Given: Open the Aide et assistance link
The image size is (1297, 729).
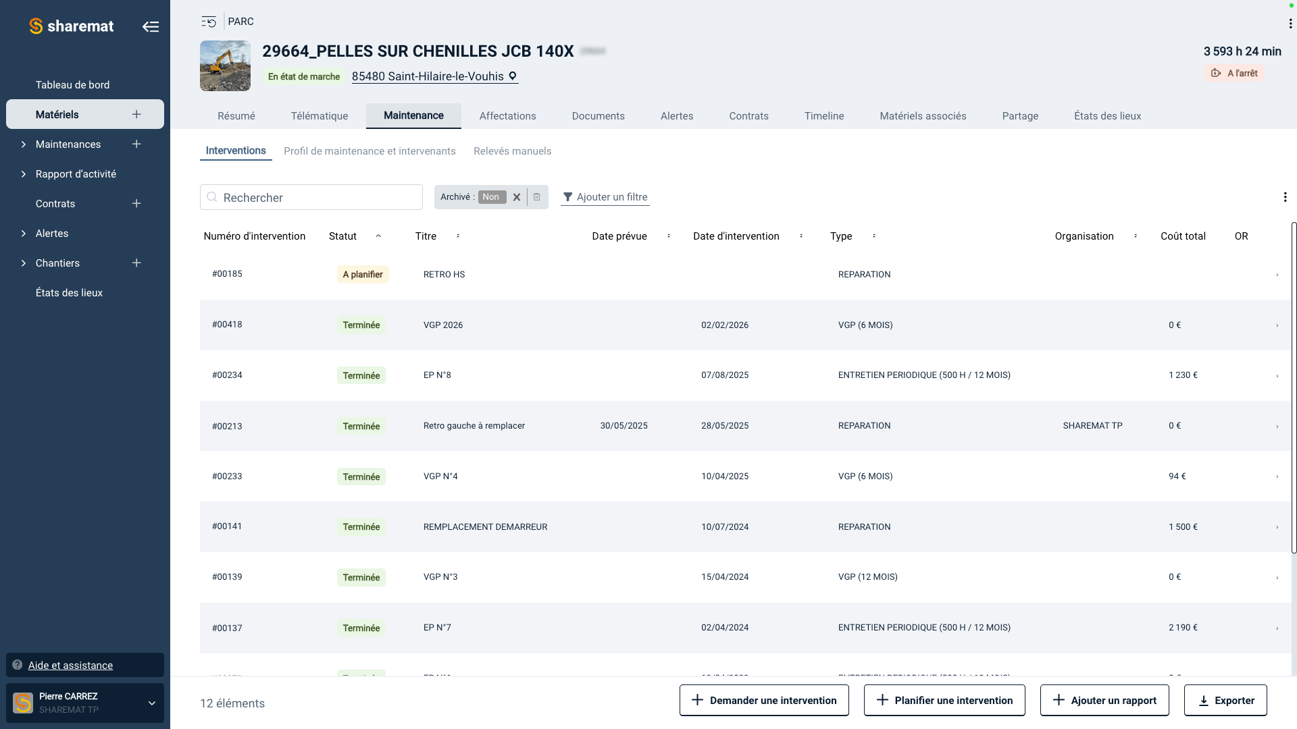Looking at the screenshot, I should (70, 665).
